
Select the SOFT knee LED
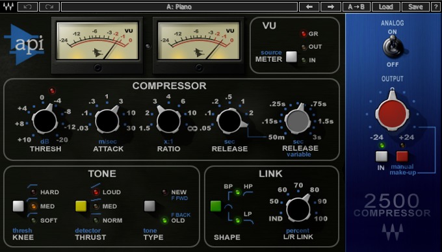click(x=34, y=220)
